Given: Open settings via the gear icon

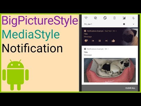Looking at the screenshot, I should pyautogui.click(x=124, y=24).
